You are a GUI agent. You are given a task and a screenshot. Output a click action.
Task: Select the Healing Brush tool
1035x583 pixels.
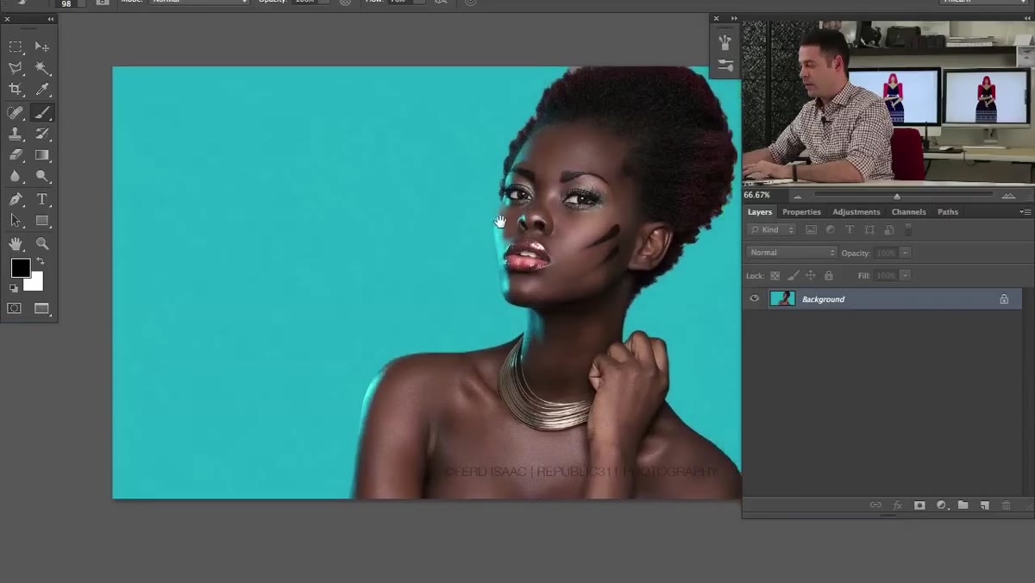[x=16, y=112]
